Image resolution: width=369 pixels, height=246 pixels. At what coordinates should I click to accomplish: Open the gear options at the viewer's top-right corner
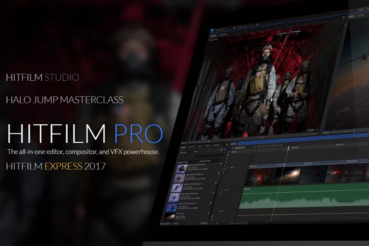pos(344,17)
